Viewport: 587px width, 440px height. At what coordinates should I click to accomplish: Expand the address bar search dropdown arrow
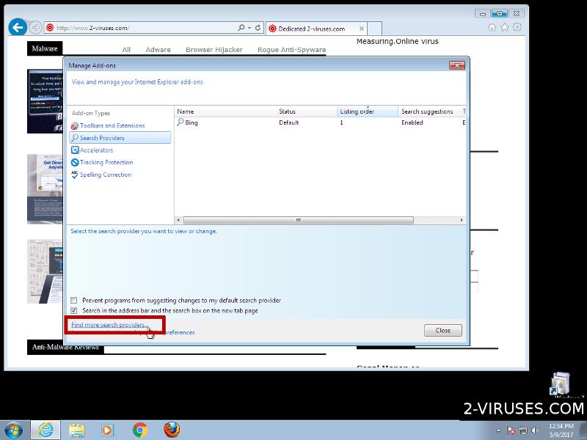click(x=249, y=28)
